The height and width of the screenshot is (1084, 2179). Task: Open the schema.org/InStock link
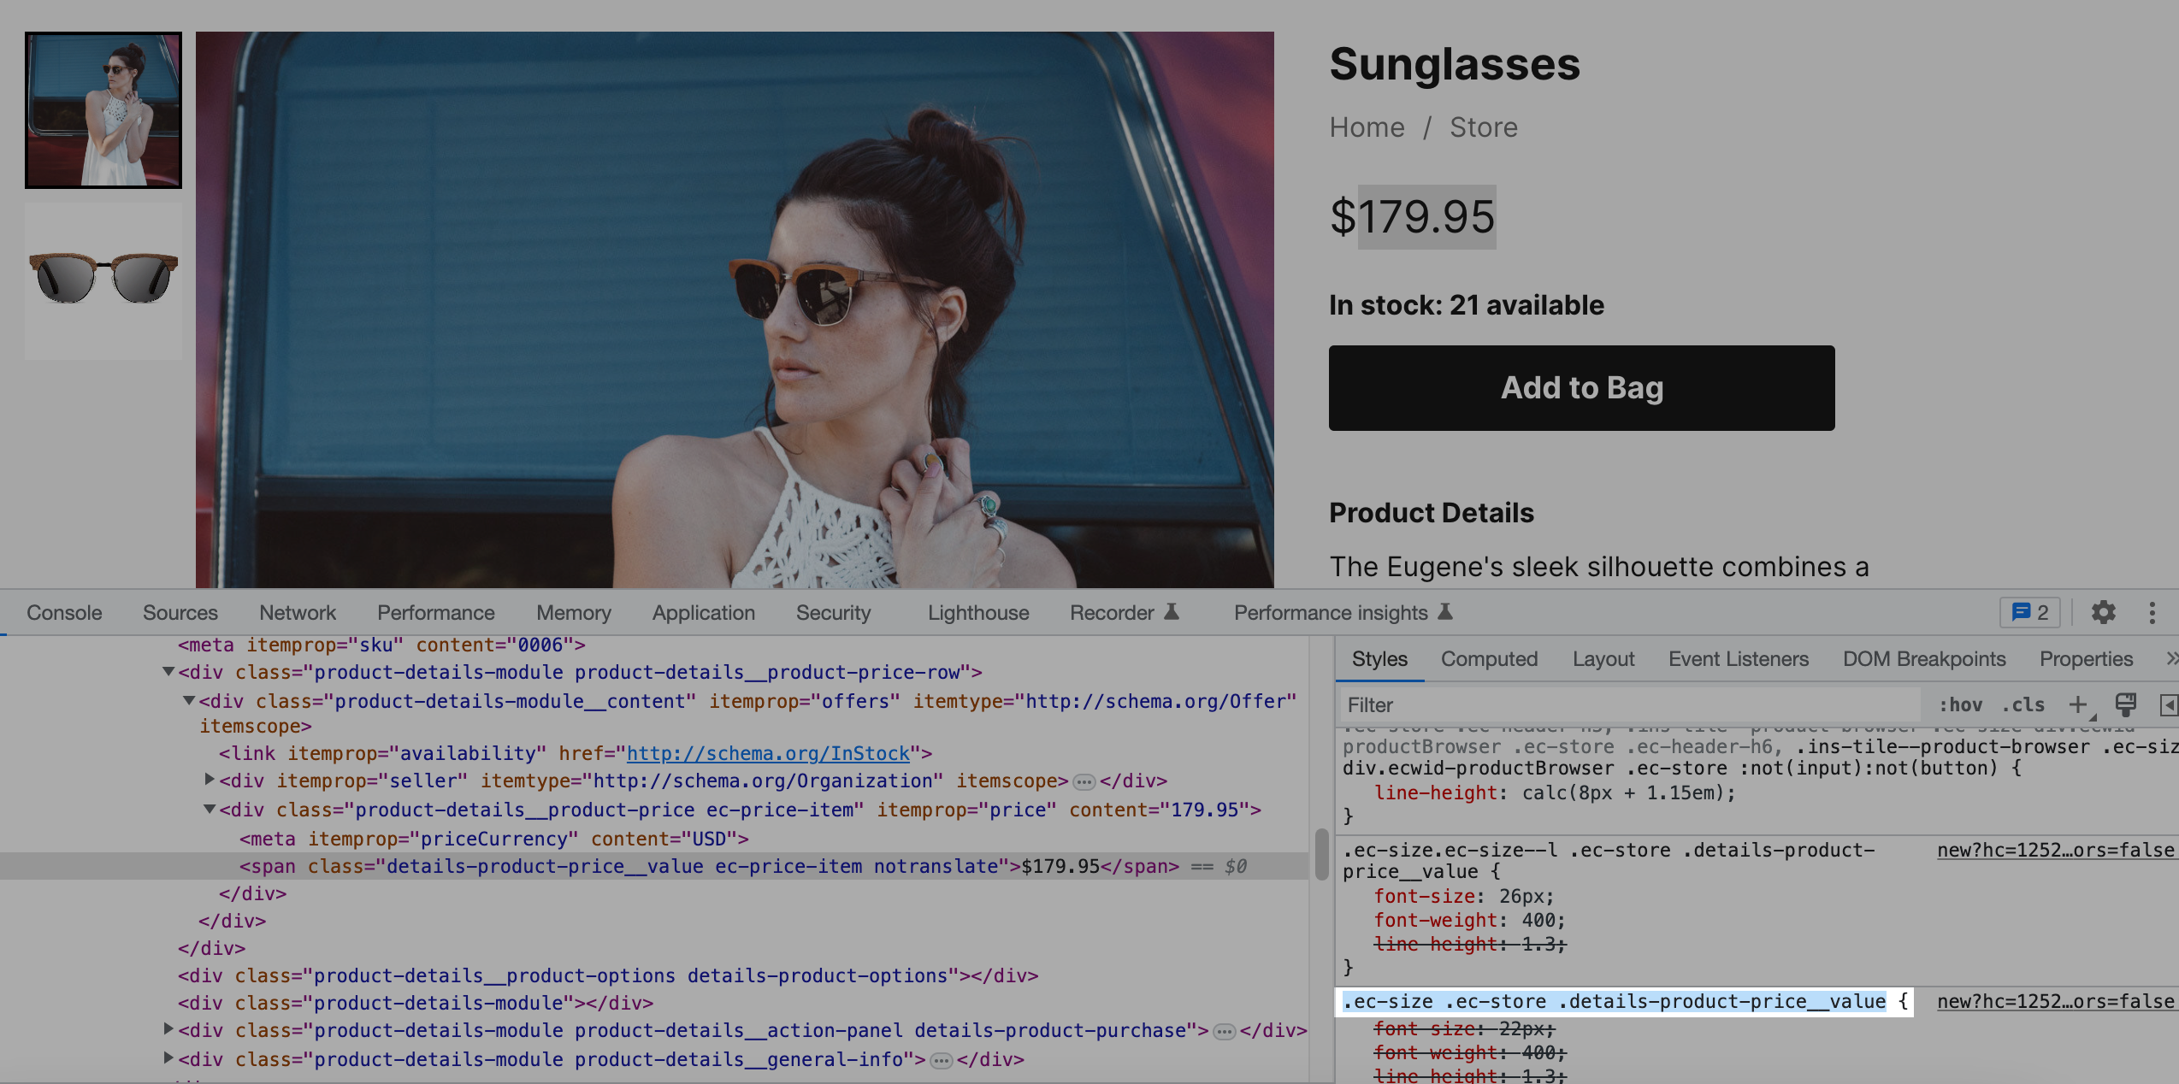[x=767, y=753]
